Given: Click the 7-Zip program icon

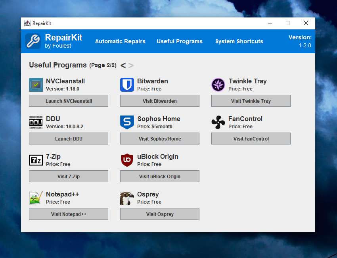Looking at the screenshot, I should click(36, 160).
